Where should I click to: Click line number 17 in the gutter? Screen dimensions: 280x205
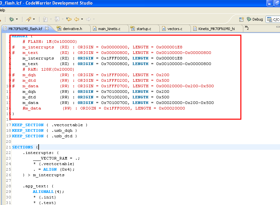(x=9, y=125)
